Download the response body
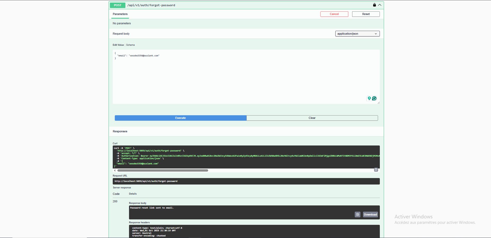Image resolution: width=491 pixels, height=238 pixels. pos(370,214)
